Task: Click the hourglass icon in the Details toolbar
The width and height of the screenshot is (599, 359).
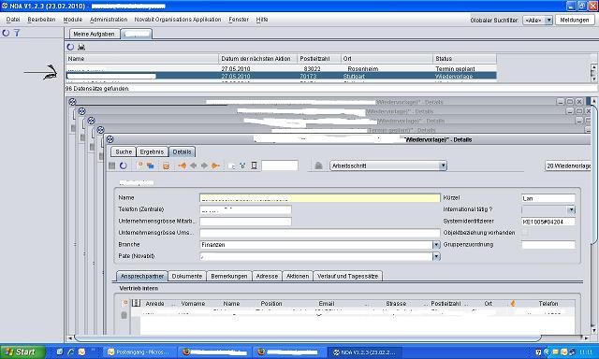Action: click(x=254, y=165)
